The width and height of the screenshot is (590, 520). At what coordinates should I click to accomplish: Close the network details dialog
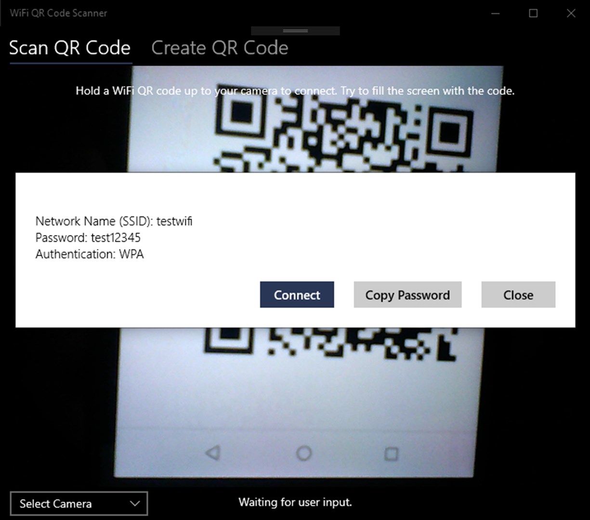[x=518, y=295]
